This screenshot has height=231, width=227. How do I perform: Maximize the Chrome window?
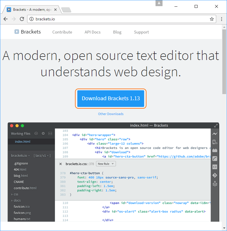click(196, 6)
